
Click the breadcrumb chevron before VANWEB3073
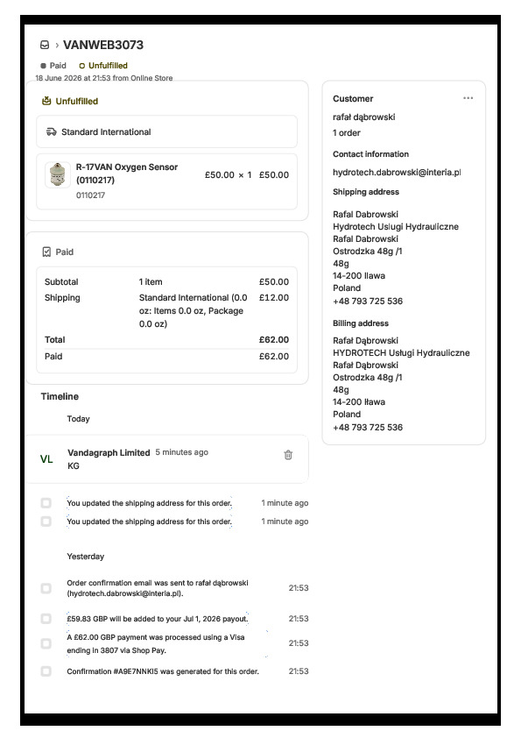click(x=57, y=46)
